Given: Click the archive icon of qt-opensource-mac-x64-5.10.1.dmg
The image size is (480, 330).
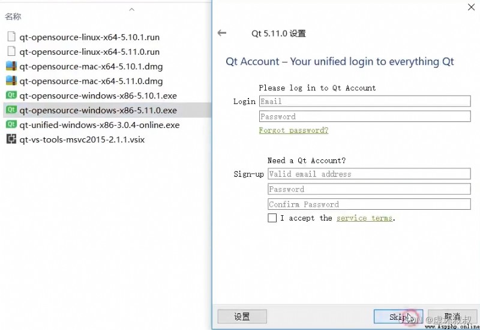Looking at the screenshot, I should (11, 66).
